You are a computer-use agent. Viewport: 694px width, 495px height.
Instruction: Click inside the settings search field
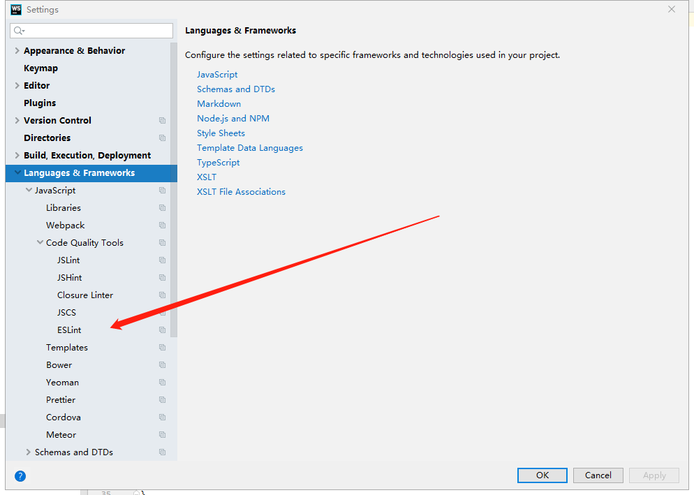[91, 30]
